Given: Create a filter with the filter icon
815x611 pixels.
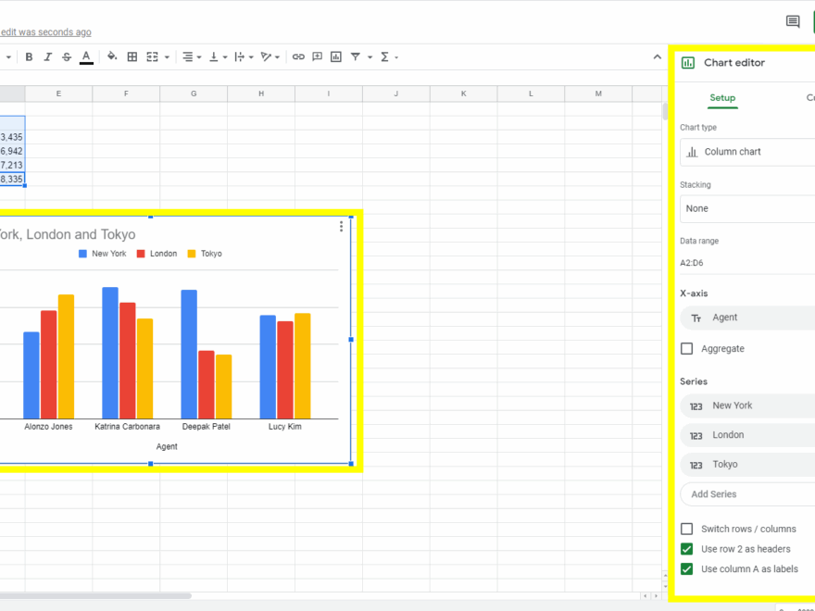Looking at the screenshot, I should [354, 56].
